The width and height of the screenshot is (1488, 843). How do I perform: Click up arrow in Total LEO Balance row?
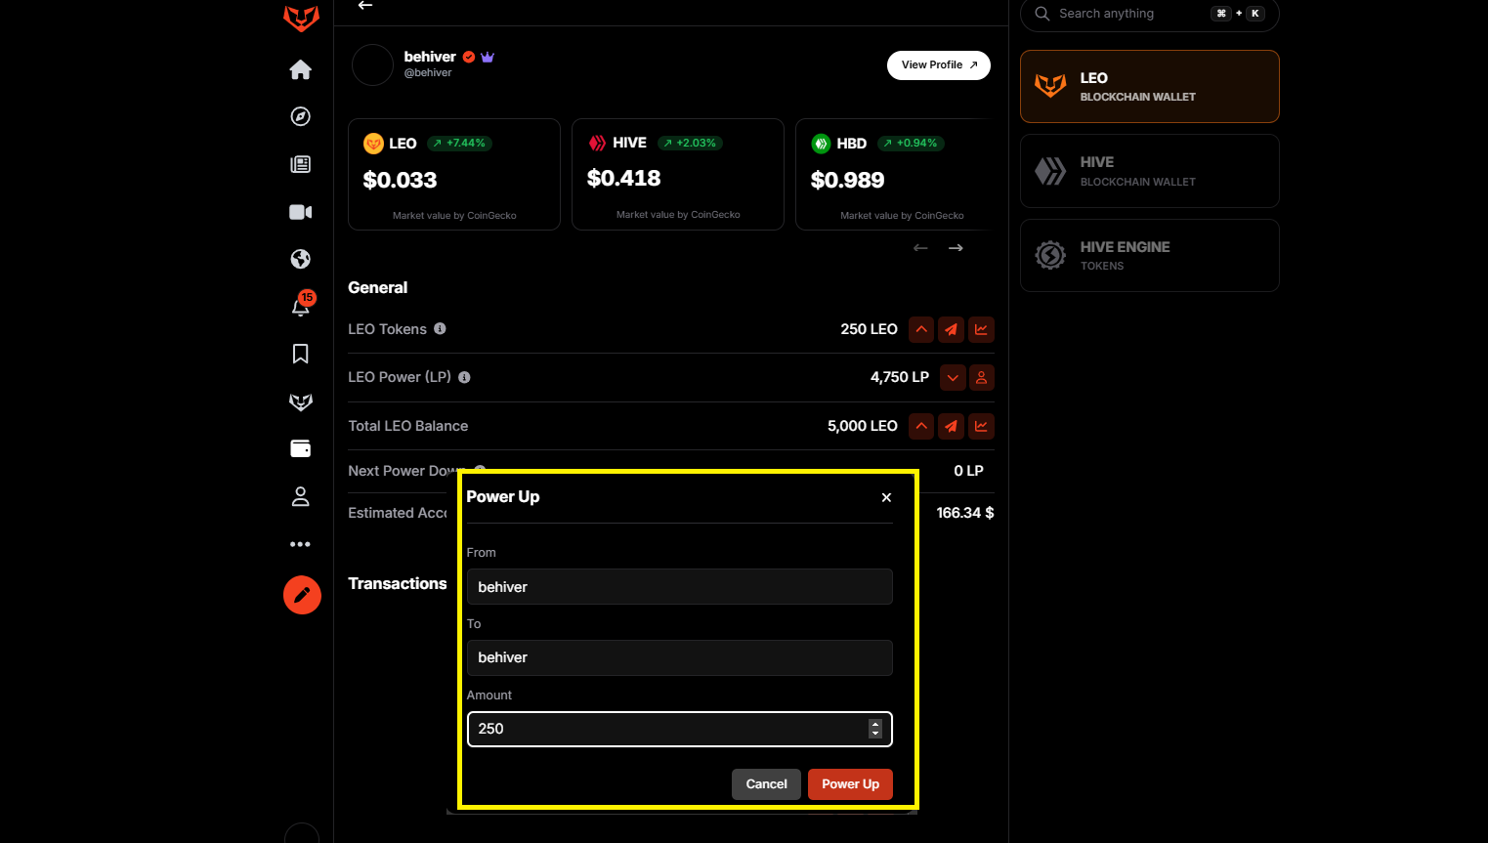[921, 426]
